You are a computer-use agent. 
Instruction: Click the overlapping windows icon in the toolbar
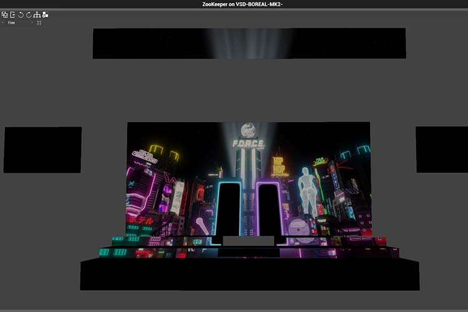4,14
